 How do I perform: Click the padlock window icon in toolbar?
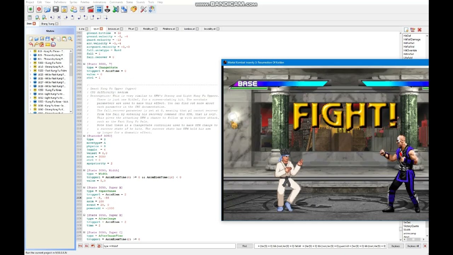[x=64, y=10]
